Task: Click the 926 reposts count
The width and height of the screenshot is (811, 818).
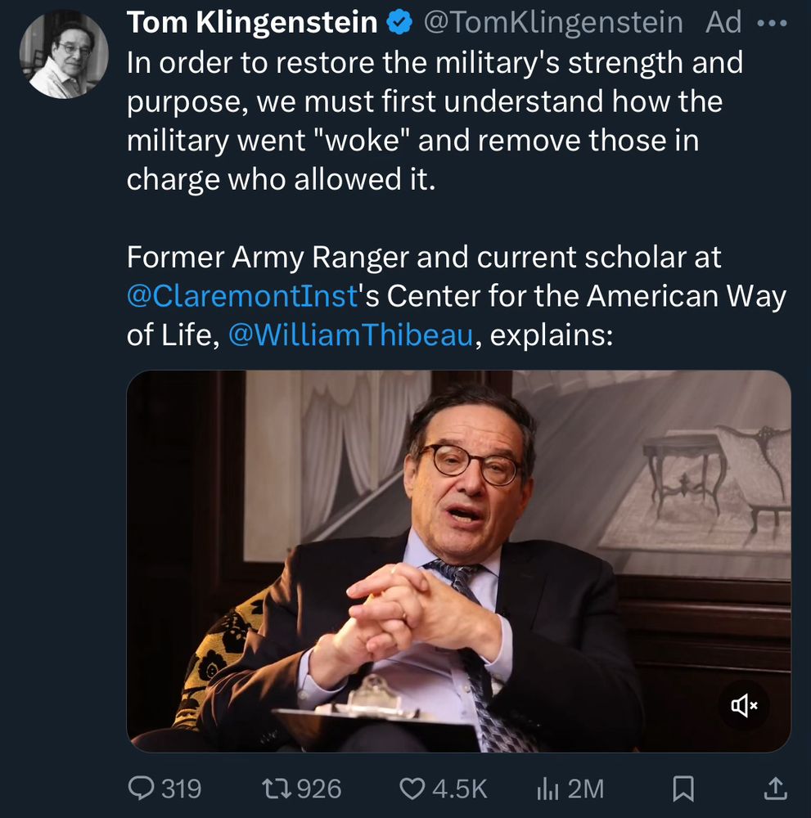Action: tap(318, 788)
